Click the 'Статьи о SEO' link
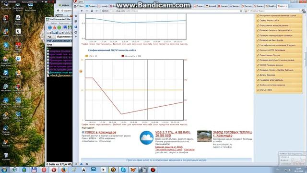The image size is (307, 173). (x=265, y=90)
